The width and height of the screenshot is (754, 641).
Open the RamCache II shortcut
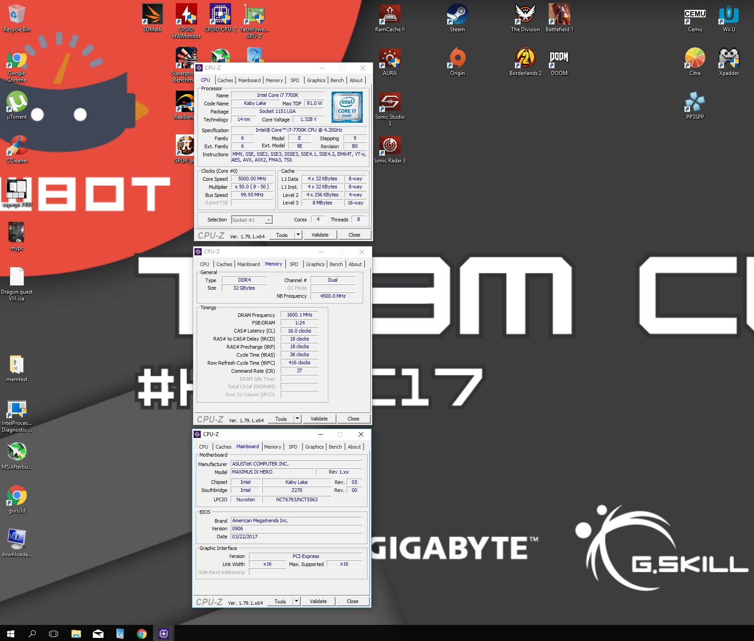[x=390, y=18]
